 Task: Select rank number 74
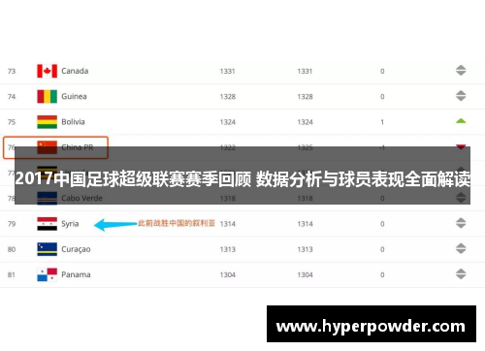point(12,97)
